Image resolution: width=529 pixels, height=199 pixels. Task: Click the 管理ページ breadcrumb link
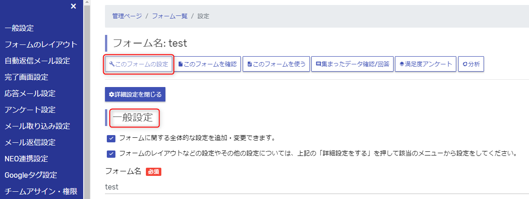127,16
